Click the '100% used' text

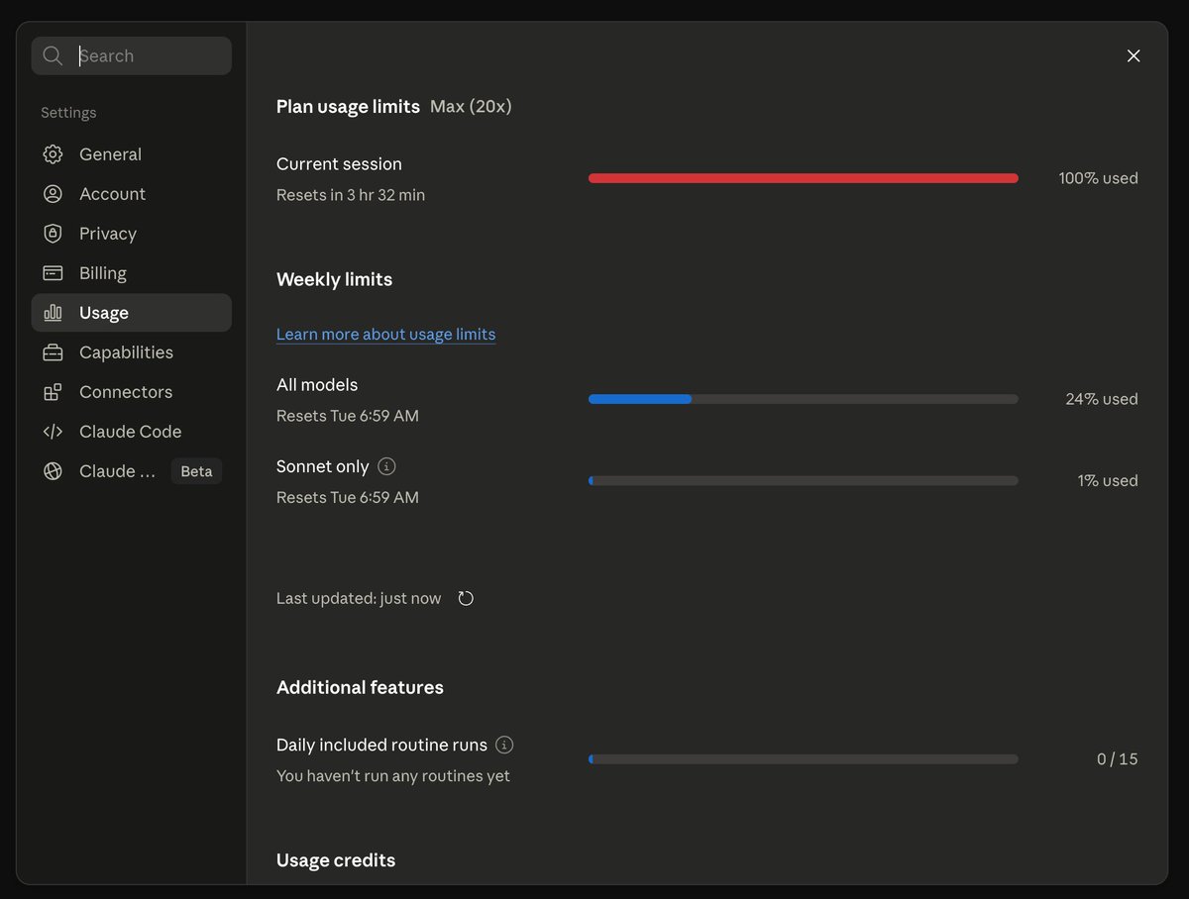pos(1098,178)
